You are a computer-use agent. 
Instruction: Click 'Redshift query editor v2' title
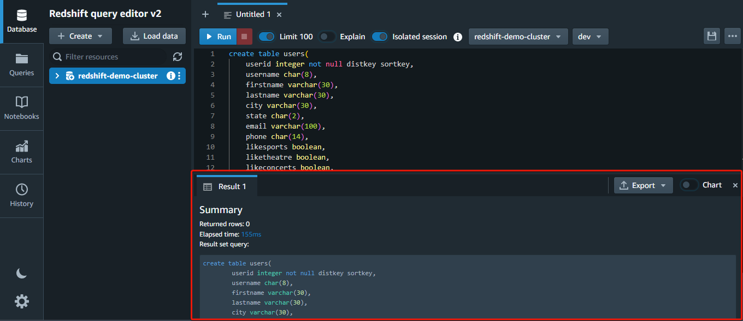[105, 14]
